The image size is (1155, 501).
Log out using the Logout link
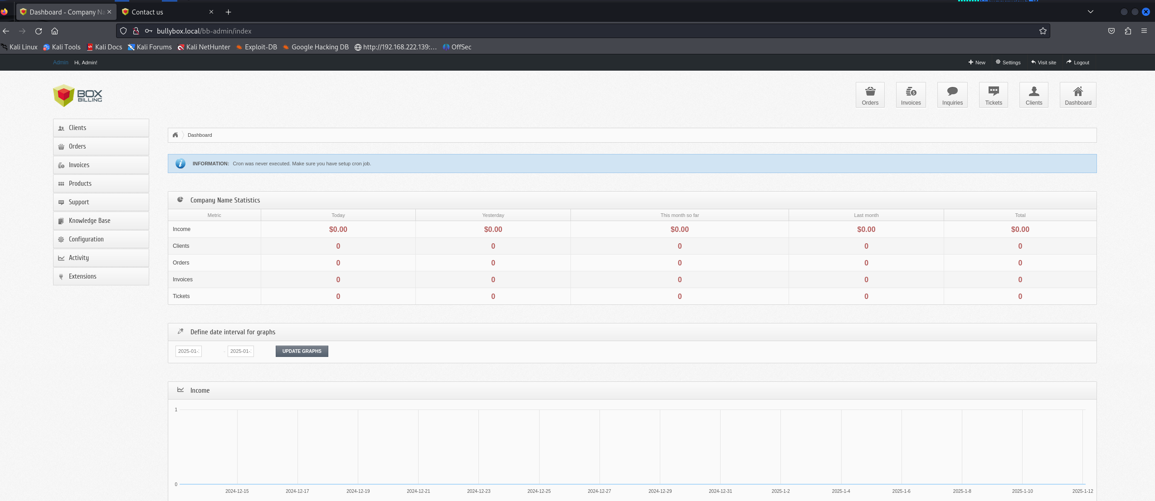1077,63
